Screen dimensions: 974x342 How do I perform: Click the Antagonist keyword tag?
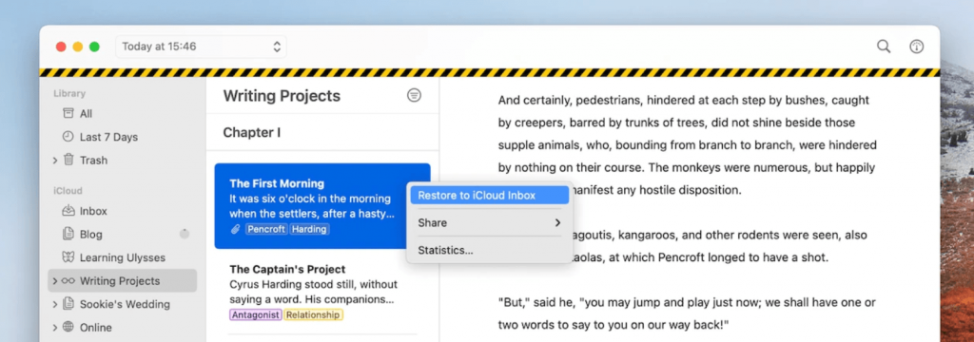256,314
